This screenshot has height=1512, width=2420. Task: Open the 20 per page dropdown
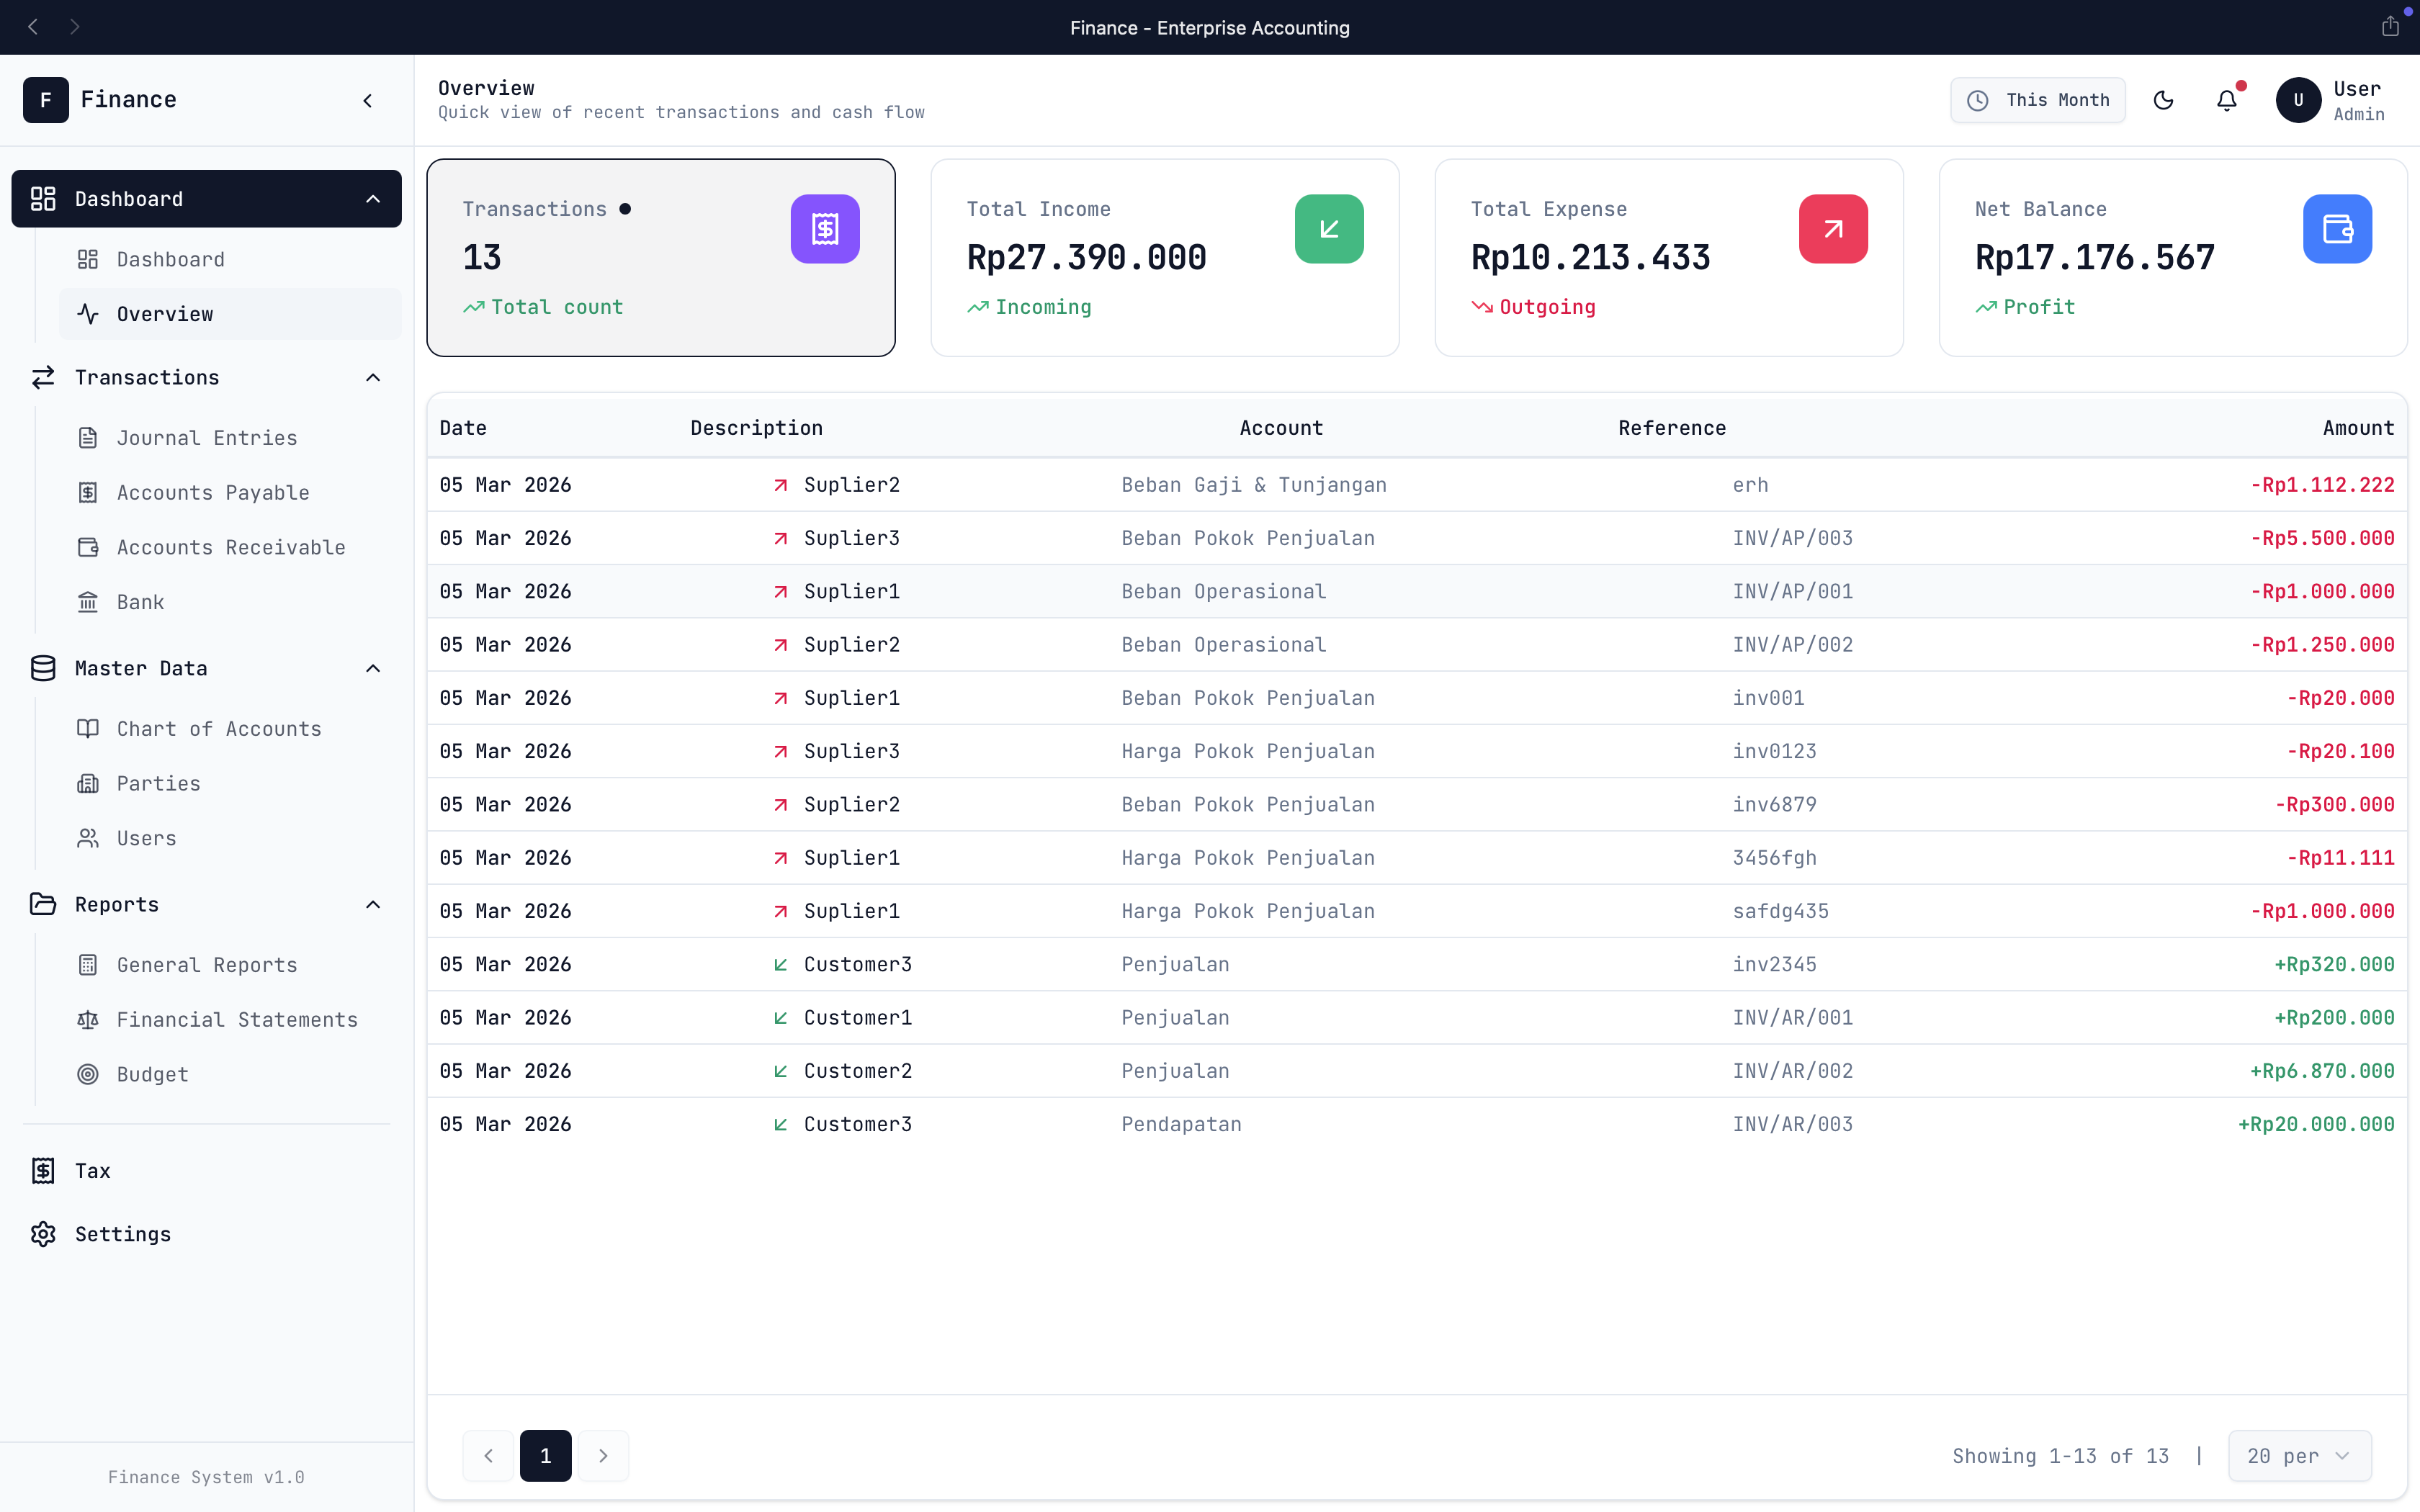(x=2298, y=1456)
